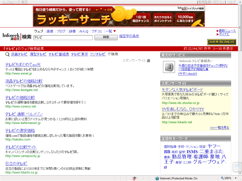The width and height of the screenshot is (242, 181).
Task: Click the ラッキーサーチ banner ad
Action: 119,16
